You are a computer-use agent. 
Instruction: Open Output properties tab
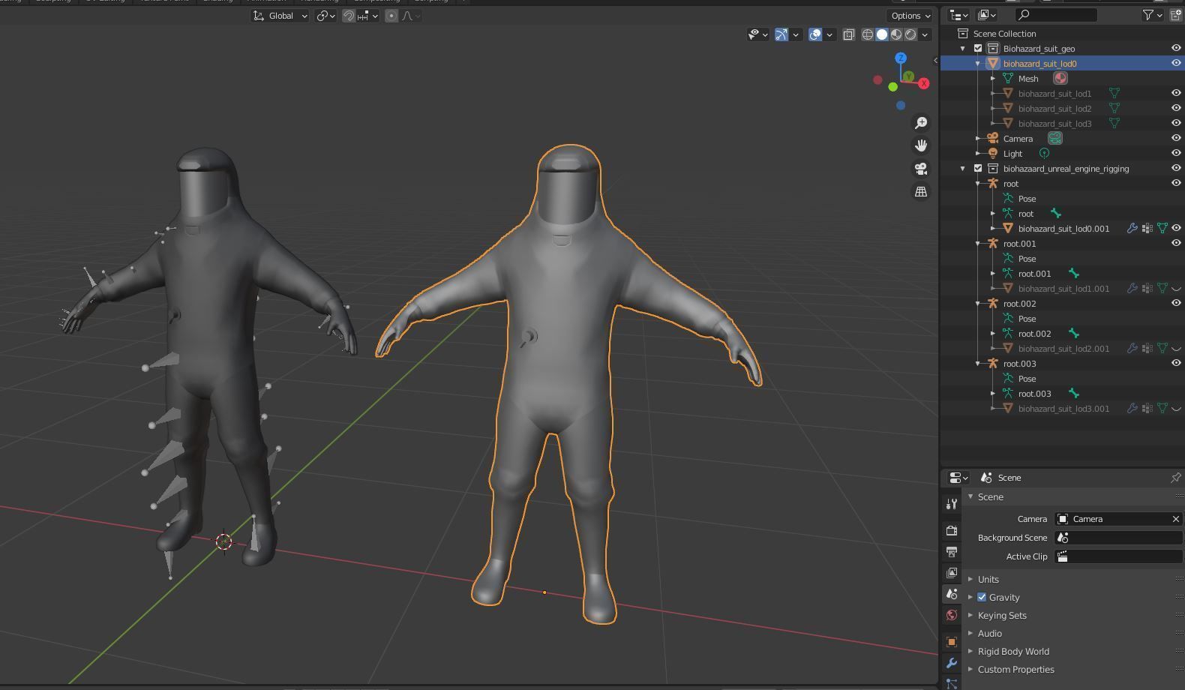[952, 552]
